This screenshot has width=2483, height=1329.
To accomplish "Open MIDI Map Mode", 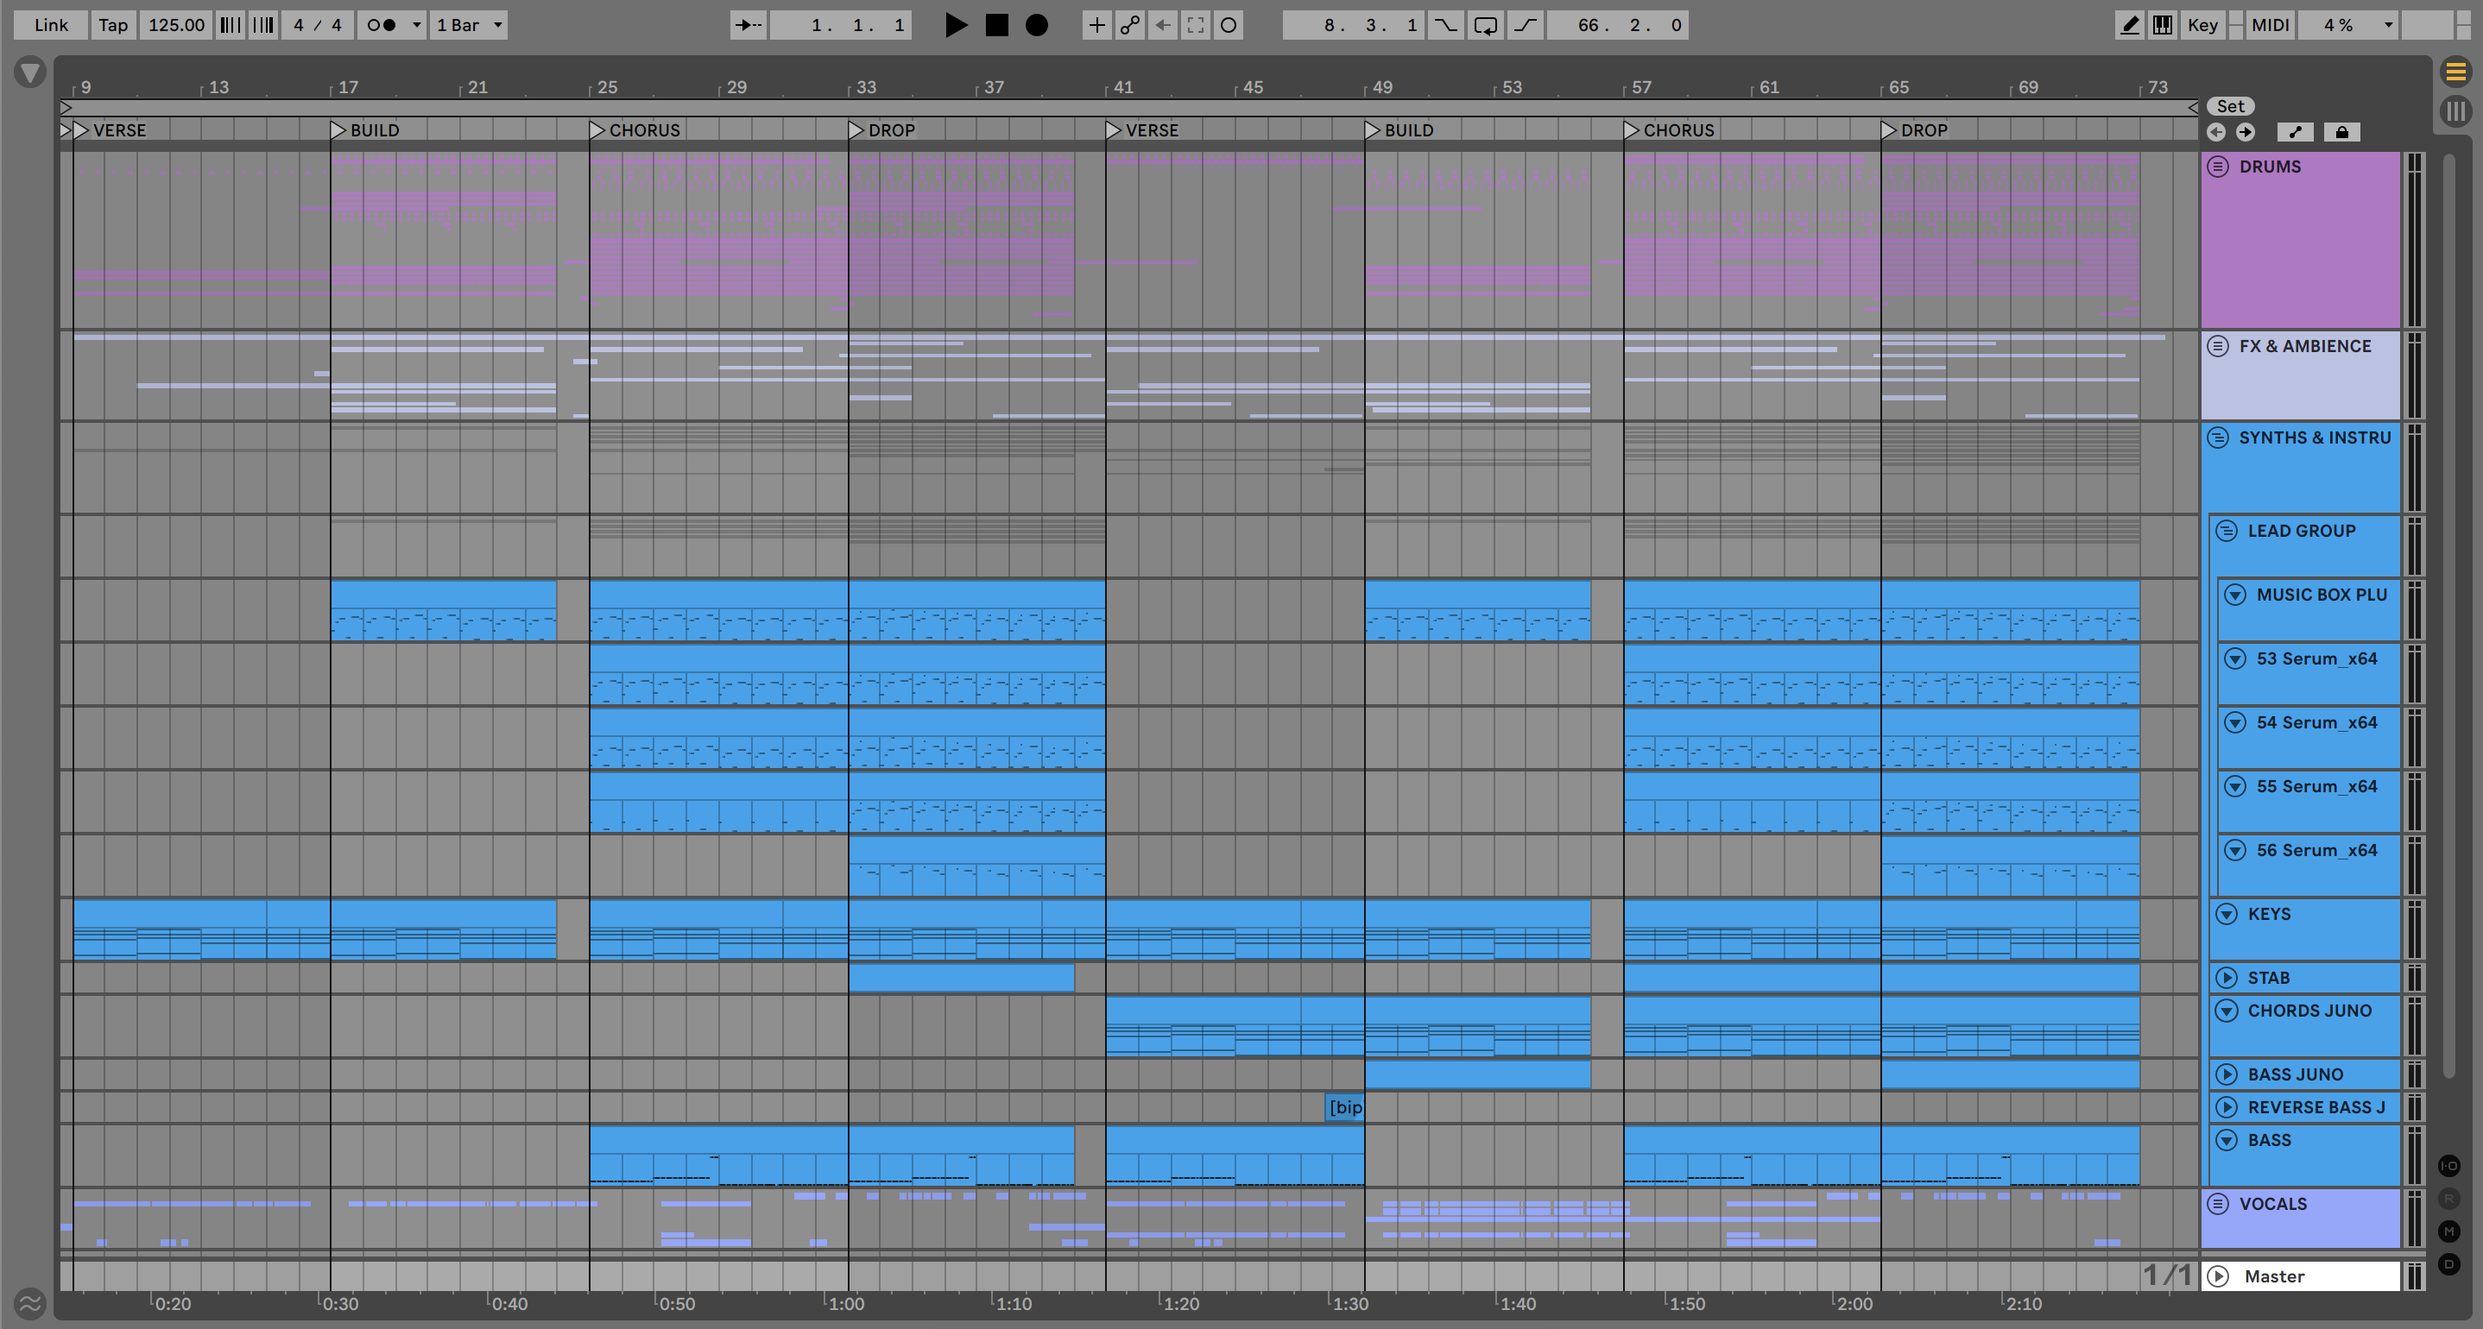I will click(x=2269, y=25).
